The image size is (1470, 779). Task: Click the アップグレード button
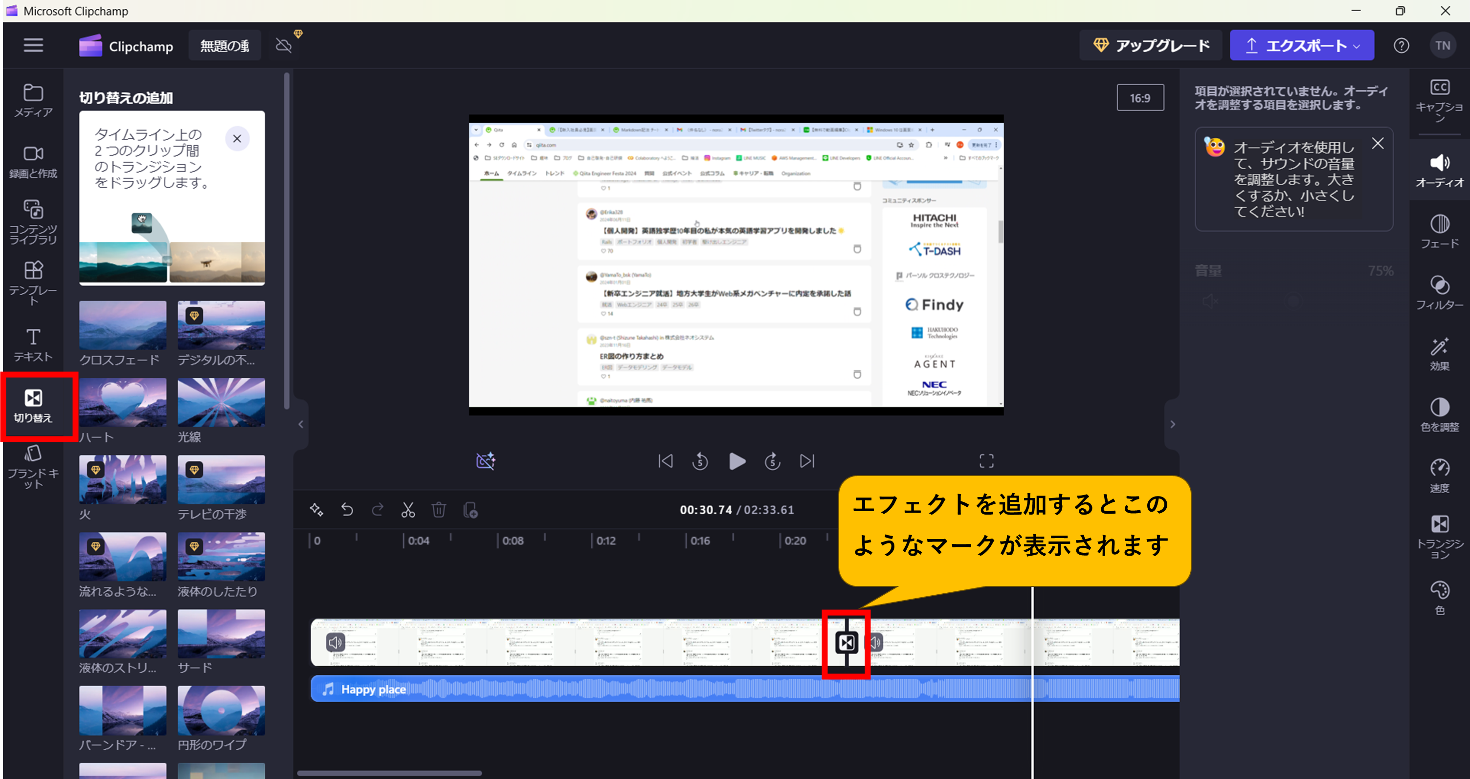point(1151,45)
